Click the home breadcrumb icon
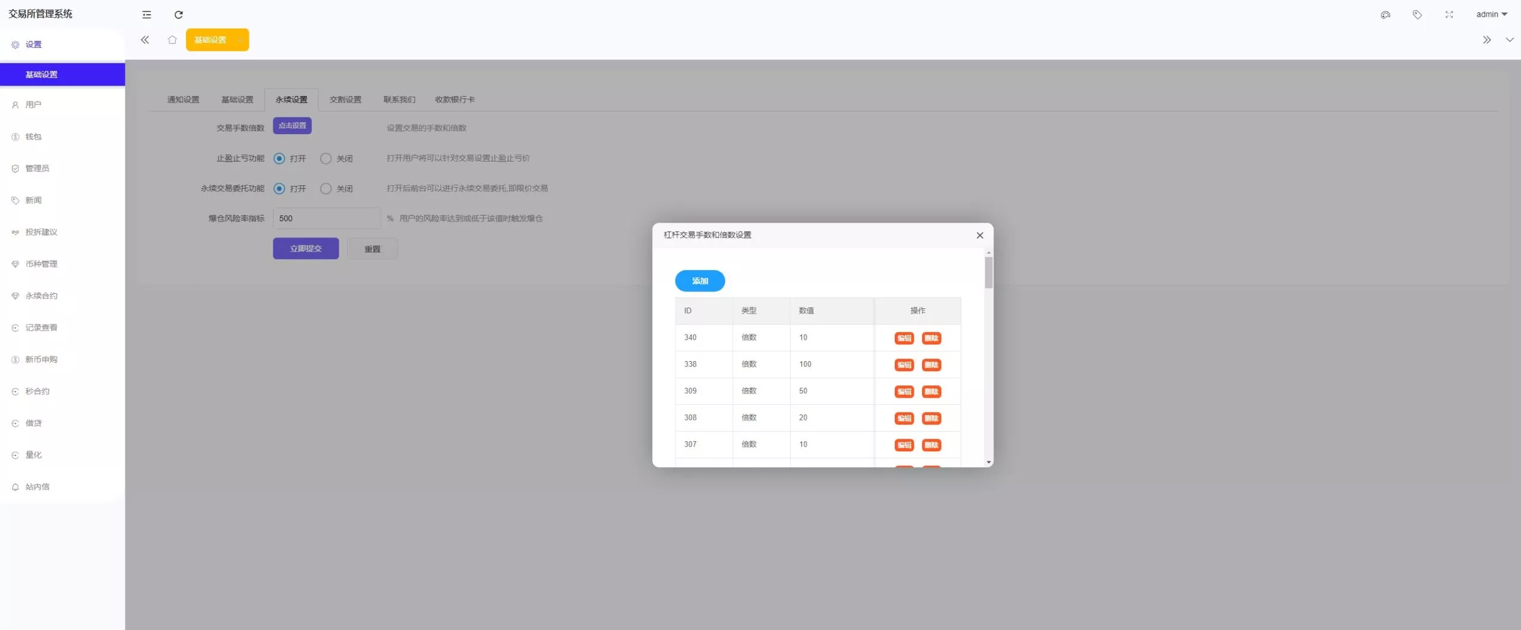This screenshot has width=1521, height=630. (172, 40)
